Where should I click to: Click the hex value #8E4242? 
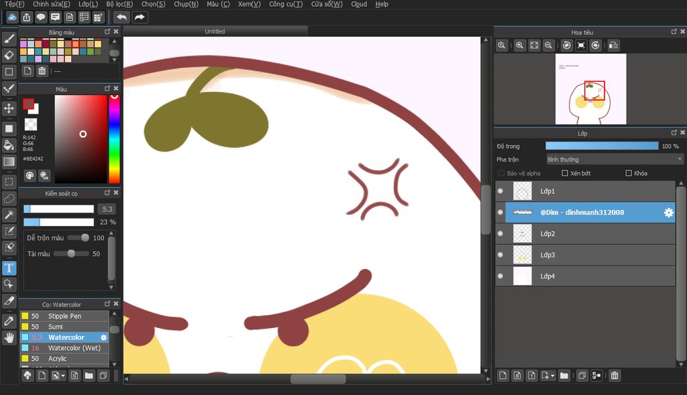(x=33, y=159)
